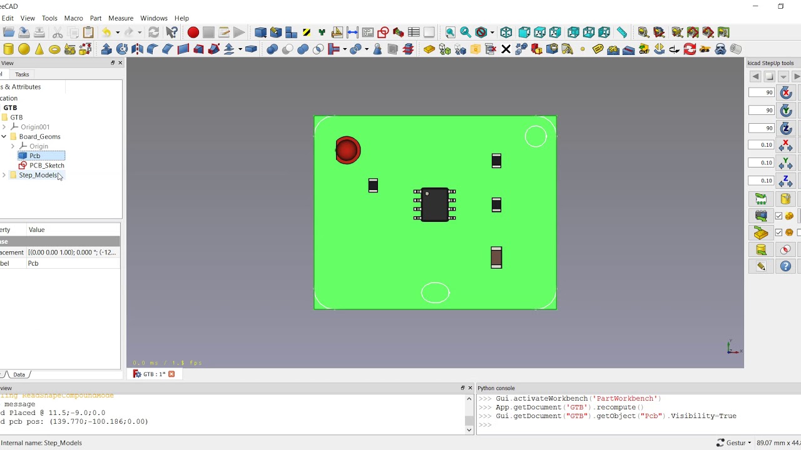The width and height of the screenshot is (801, 450).
Task: Select the Extrude tool
Action: pos(106,49)
